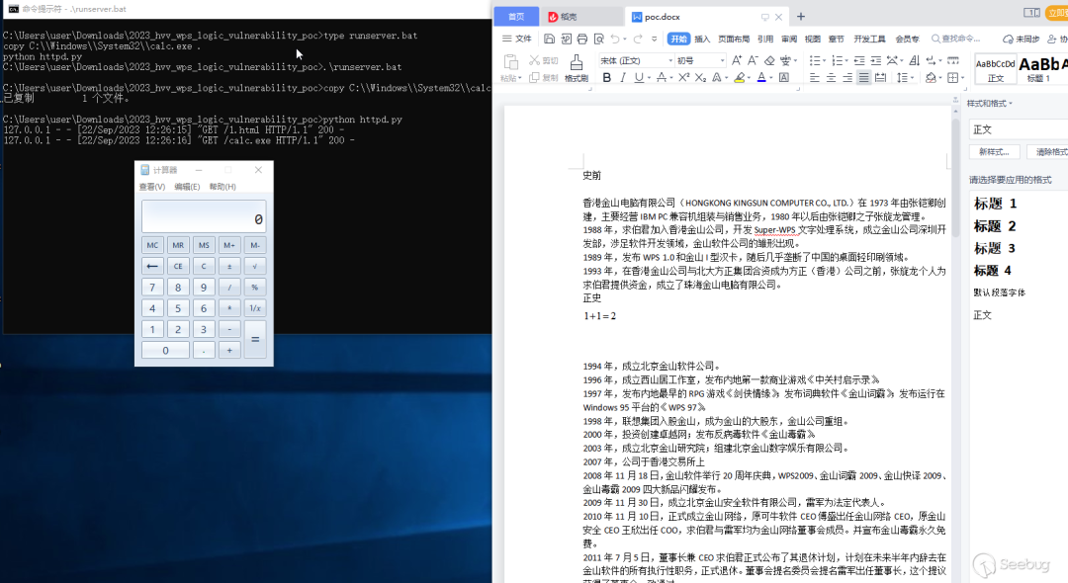Screen dimensions: 1068x583
Task: Center-align the paragraph text
Action: point(831,78)
